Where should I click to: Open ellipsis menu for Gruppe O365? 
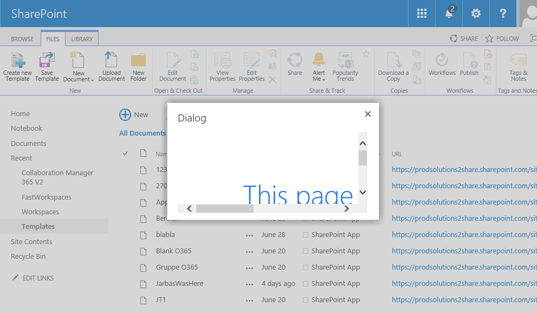coord(249,268)
